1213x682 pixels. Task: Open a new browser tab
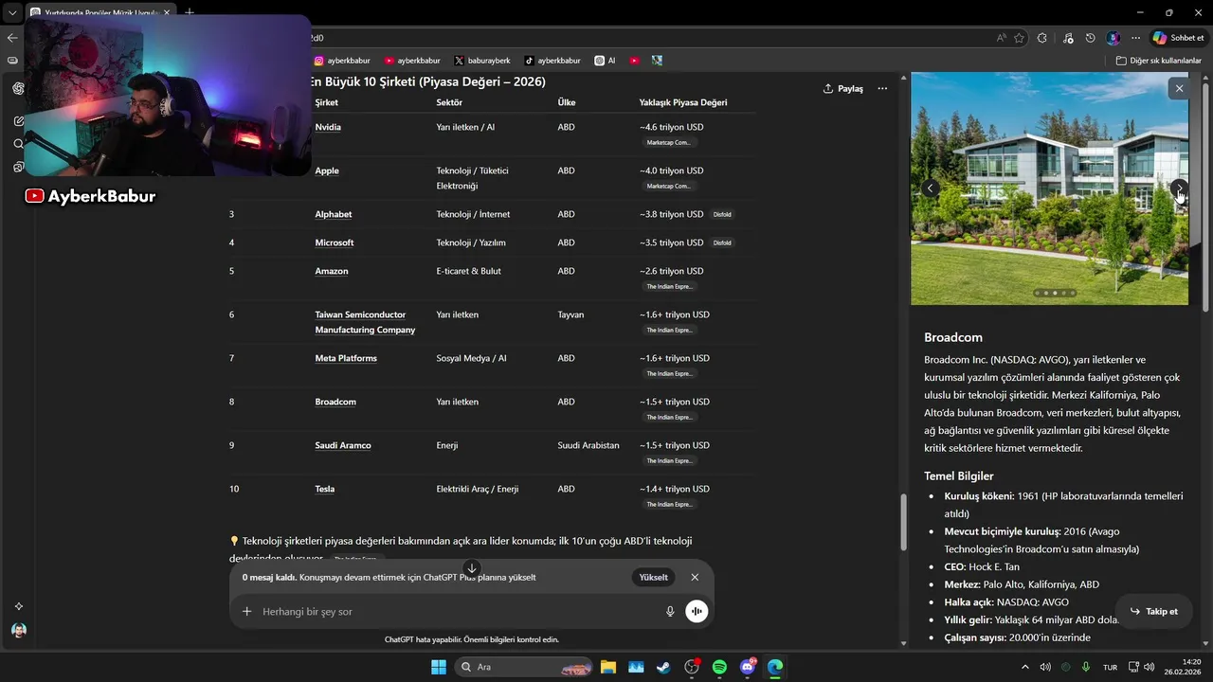[x=190, y=12]
